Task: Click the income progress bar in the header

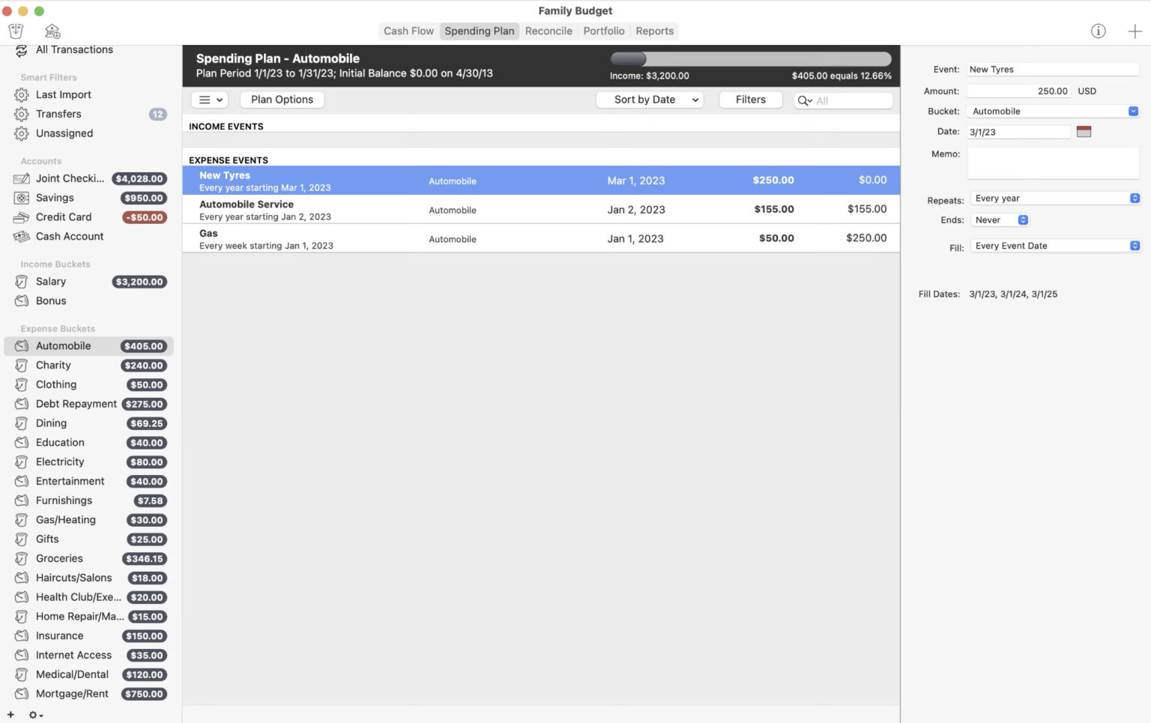Action: (749, 58)
